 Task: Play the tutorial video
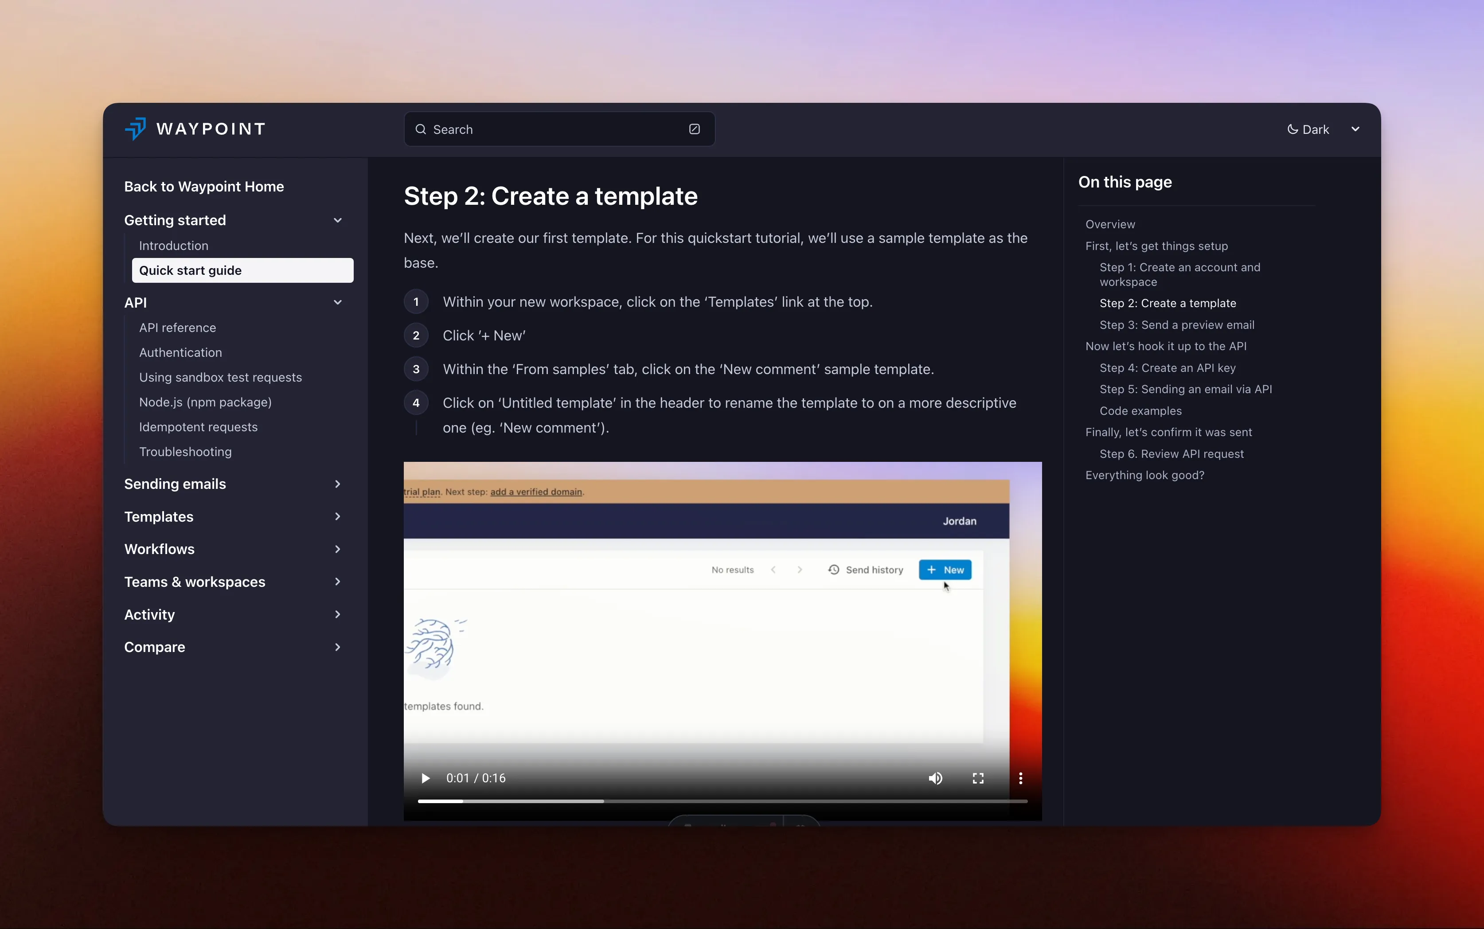pos(425,778)
